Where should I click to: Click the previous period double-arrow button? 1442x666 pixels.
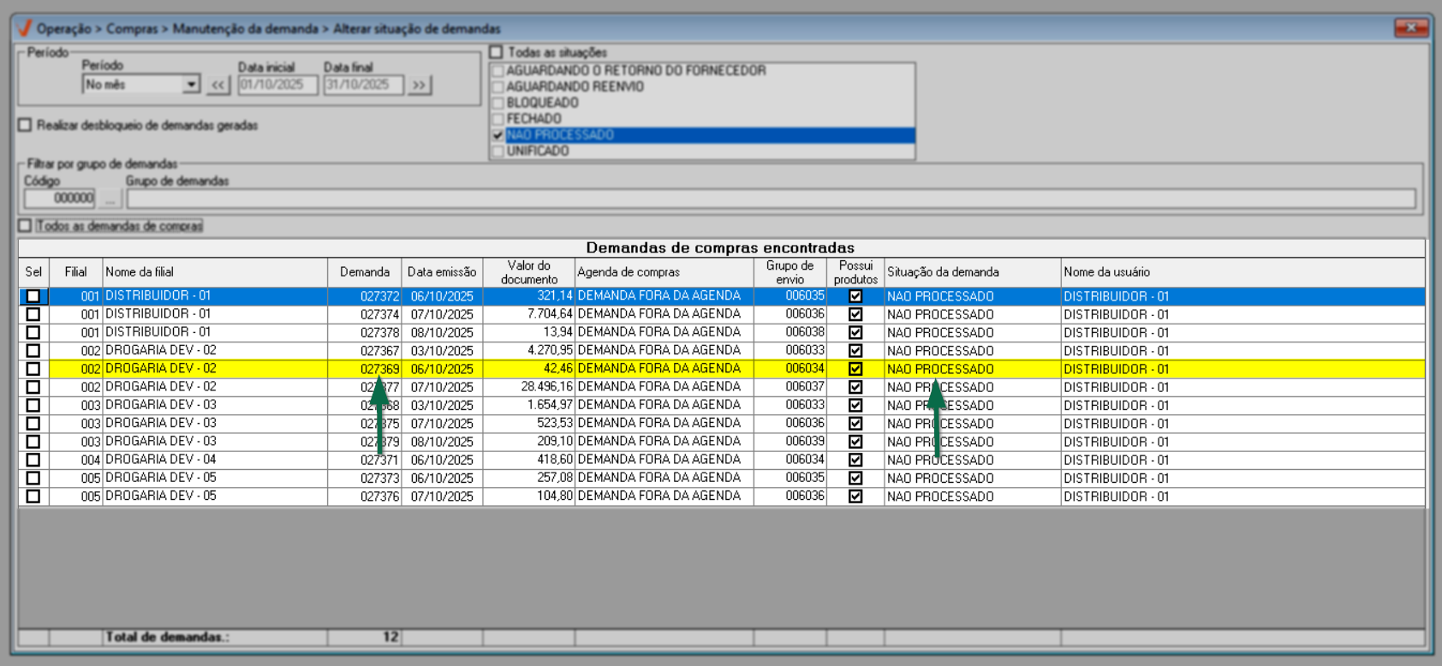tap(218, 85)
